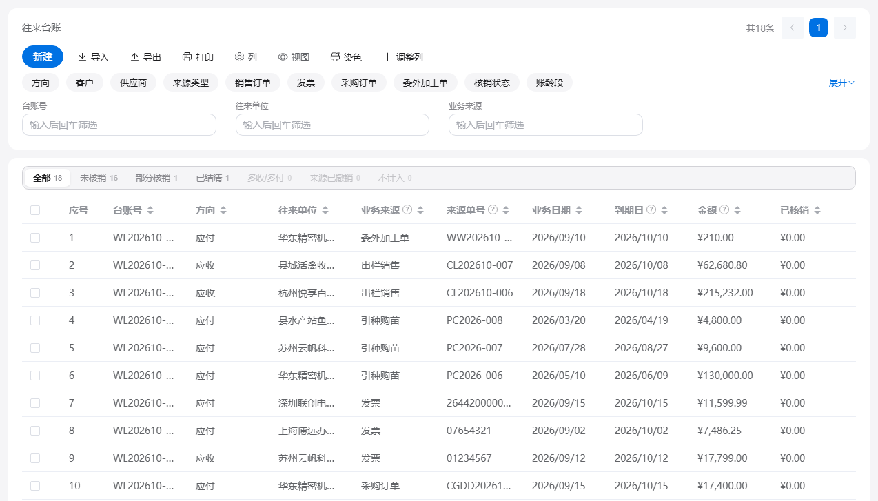Click the 新建 button
The width and height of the screenshot is (878, 501).
tap(43, 57)
